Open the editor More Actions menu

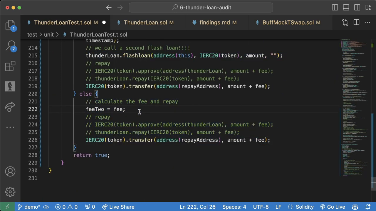[x=367, y=23]
